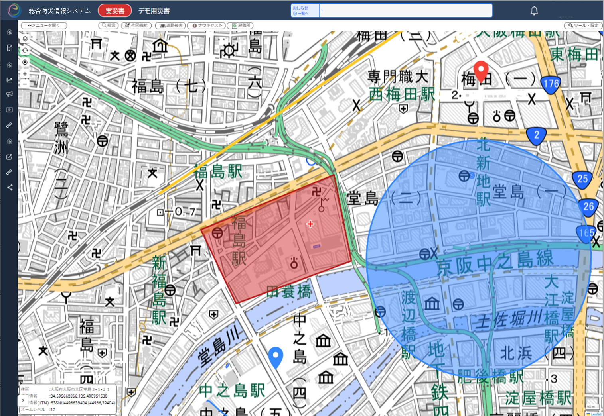Click the blue pin marker near 中之島

(276, 357)
